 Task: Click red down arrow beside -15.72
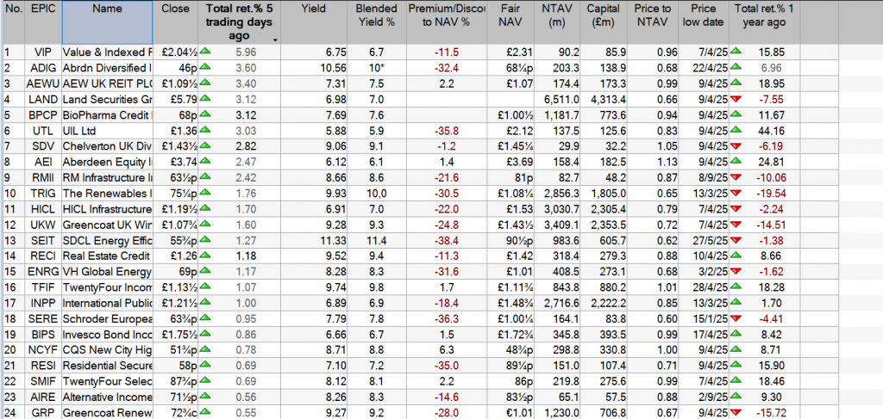(x=736, y=413)
